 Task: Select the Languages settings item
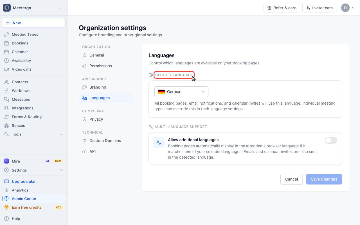(106, 98)
